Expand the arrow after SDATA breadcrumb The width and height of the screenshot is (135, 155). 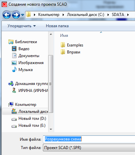(128, 15)
